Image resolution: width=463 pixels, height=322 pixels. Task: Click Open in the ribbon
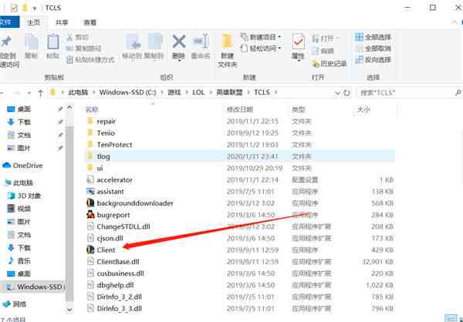tap(325, 39)
